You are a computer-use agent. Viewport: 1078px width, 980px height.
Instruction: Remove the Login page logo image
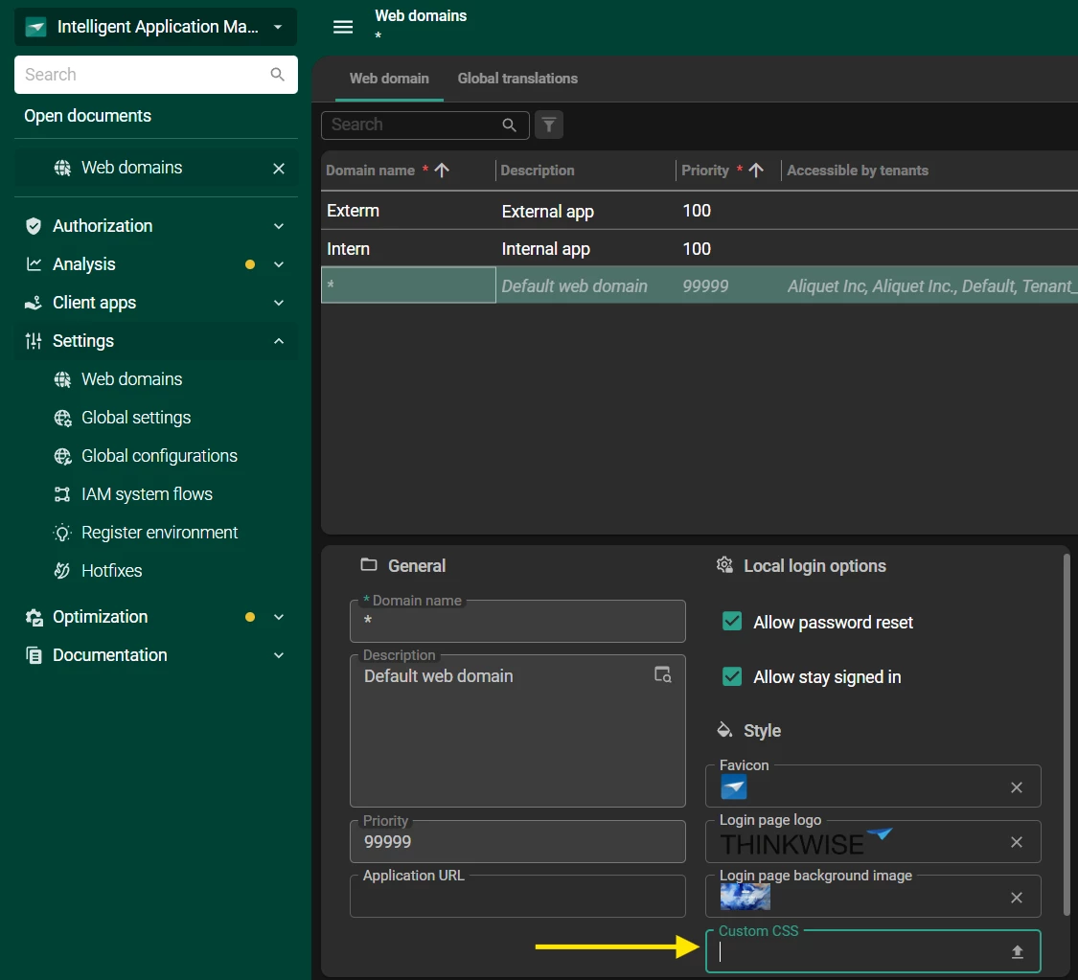(1017, 842)
